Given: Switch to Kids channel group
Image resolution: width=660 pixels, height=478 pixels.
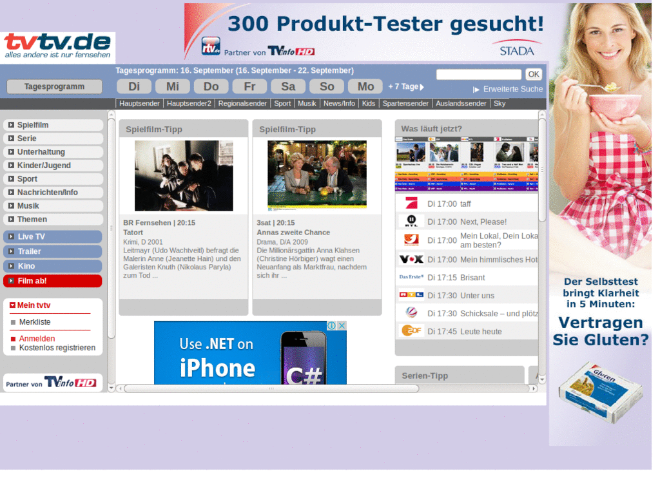Looking at the screenshot, I should (x=369, y=104).
